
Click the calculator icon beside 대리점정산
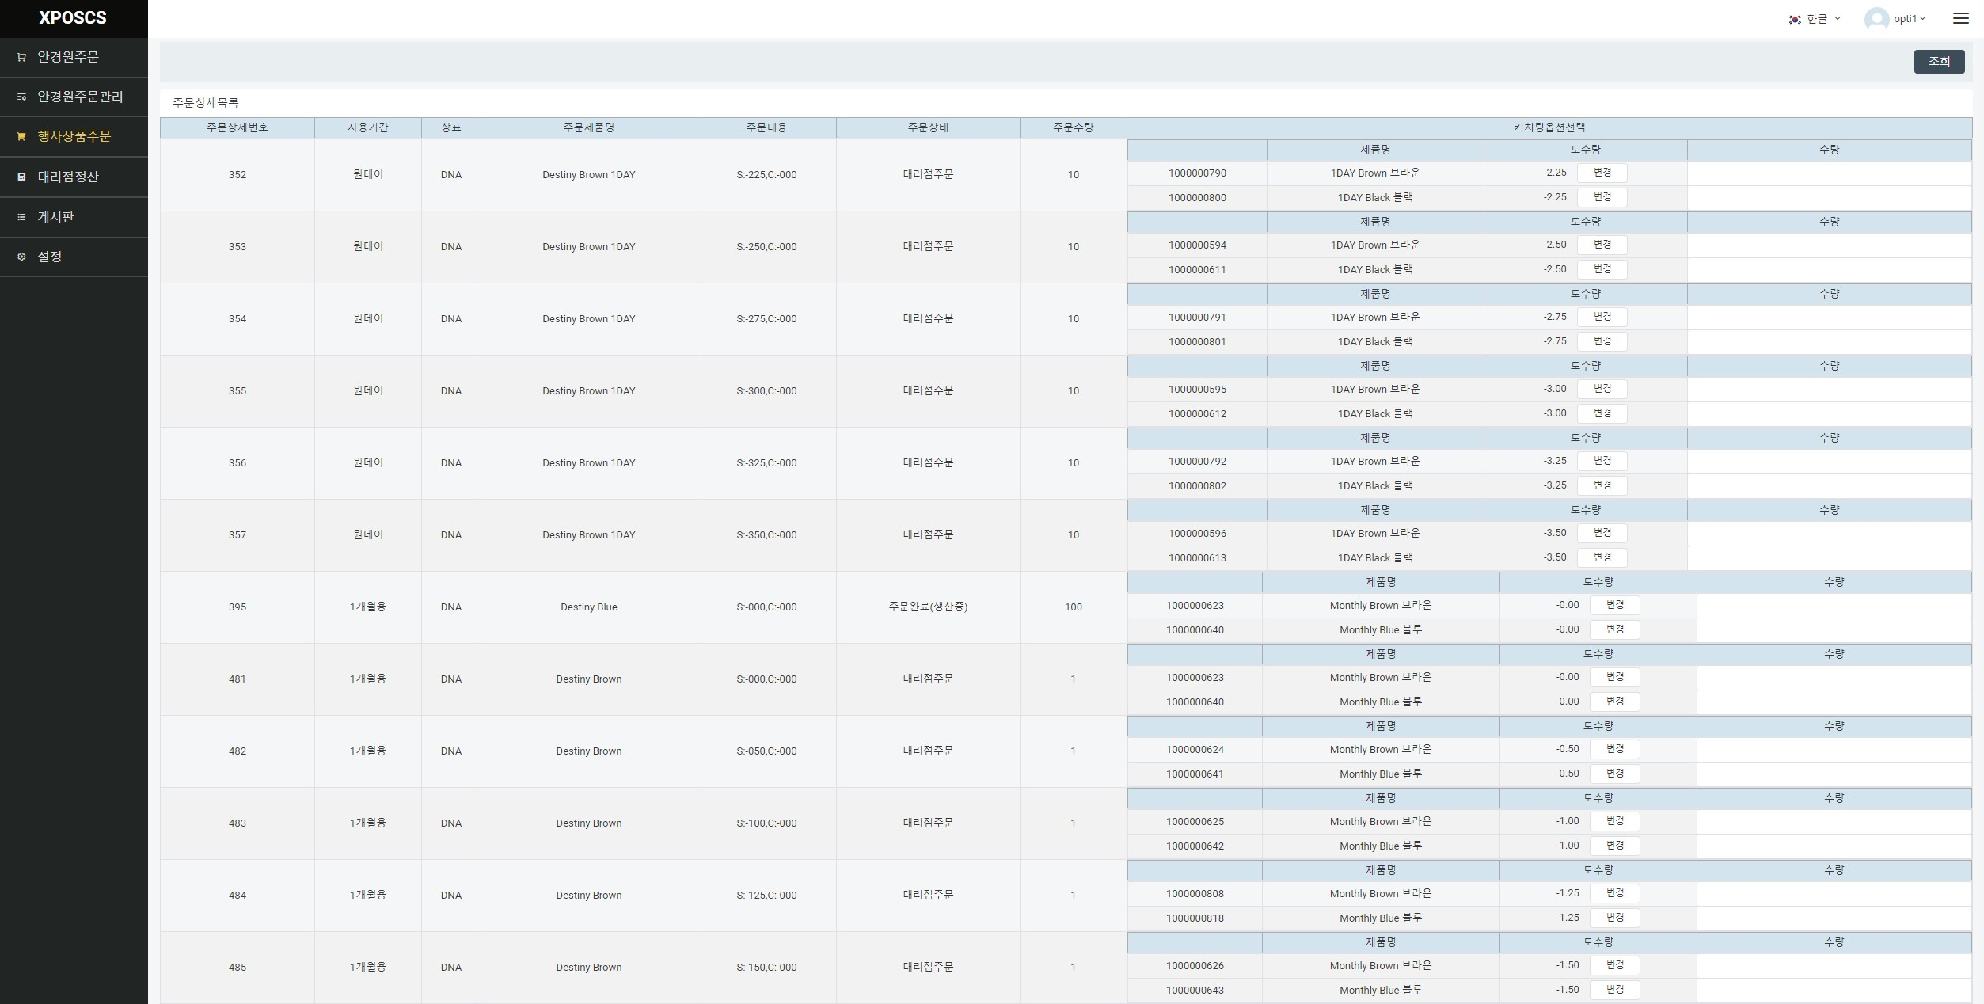[21, 177]
